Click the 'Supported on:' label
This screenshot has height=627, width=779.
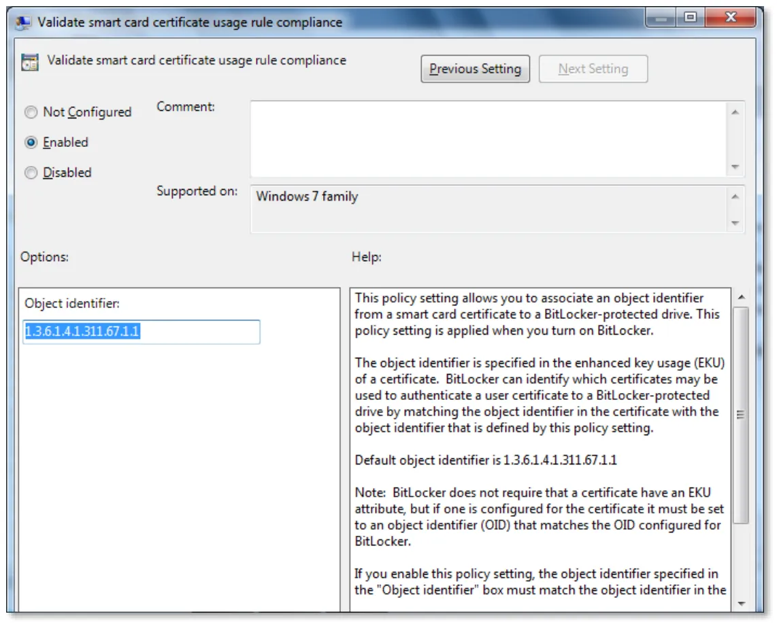197,191
